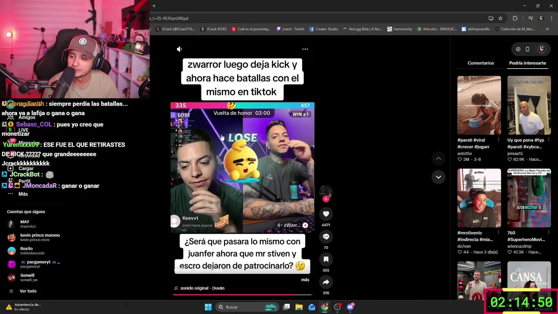Screen dimensions: 558x314
Task: Open media control icon in Chrome toolbar
Action: pos(531,18)
